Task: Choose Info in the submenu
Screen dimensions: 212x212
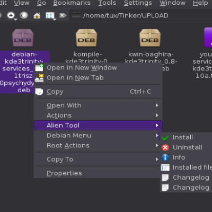Action: (x=186, y=157)
